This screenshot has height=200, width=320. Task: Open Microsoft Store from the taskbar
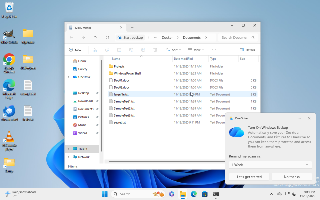click(x=204, y=194)
